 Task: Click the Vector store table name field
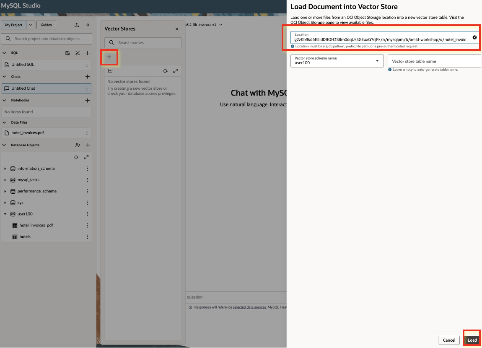pos(434,61)
